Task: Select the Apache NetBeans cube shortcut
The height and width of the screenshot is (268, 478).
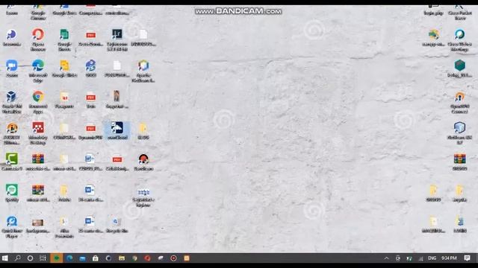Action: [x=143, y=71]
